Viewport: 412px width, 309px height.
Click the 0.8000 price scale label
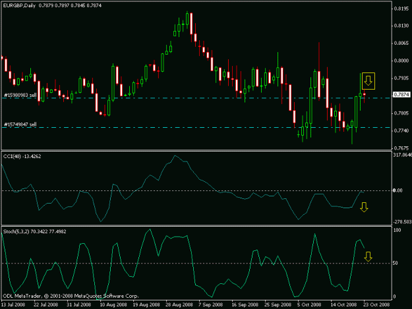coord(401,61)
